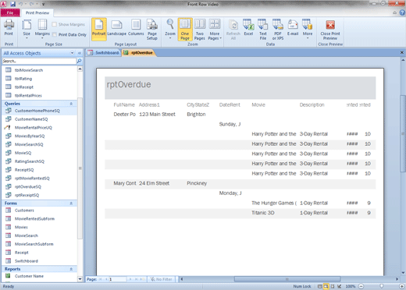
Task: Switch to Design View icon in status bar
Action: (x=339, y=286)
